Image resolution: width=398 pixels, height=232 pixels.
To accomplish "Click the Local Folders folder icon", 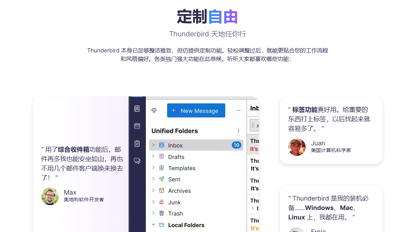I will pos(162,225).
